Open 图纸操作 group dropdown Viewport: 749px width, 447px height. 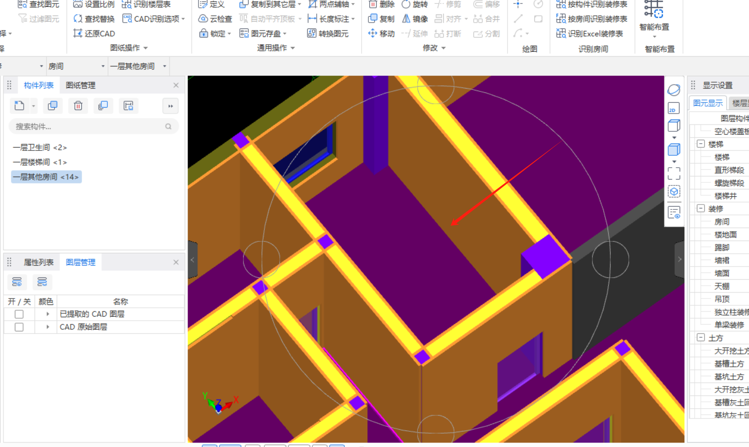pos(129,48)
